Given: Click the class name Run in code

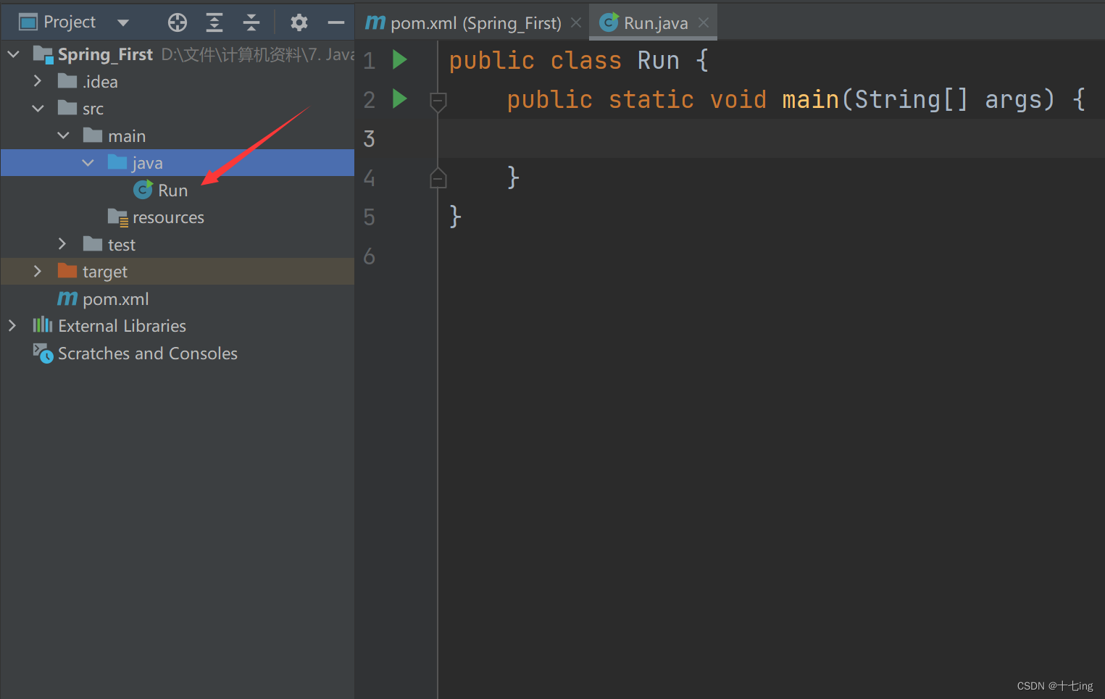Looking at the screenshot, I should (x=658, y=60).
